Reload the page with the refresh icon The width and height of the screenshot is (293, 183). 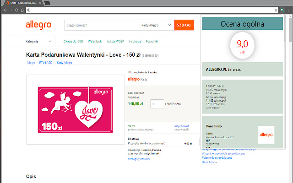tap(16, 10)
